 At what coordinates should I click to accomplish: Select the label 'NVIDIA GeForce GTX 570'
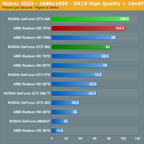click(29, 75)
